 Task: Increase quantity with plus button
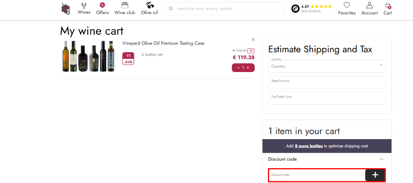point(248,68)
